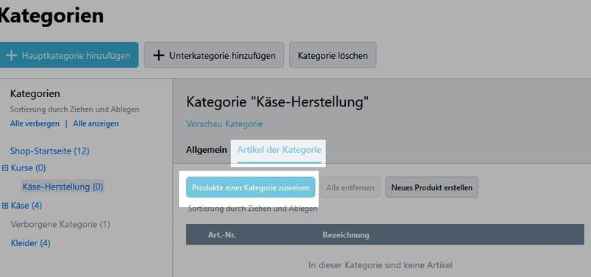Select Kleider (4) category
Image resolution: width=591 pixels, height=277 pixels.
[30, 243]
